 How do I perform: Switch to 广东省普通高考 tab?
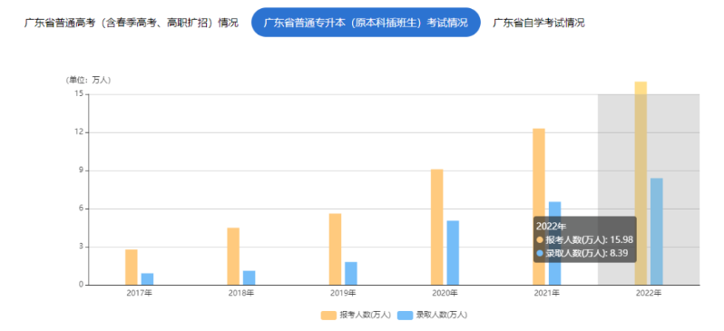[x=132, y=23]
